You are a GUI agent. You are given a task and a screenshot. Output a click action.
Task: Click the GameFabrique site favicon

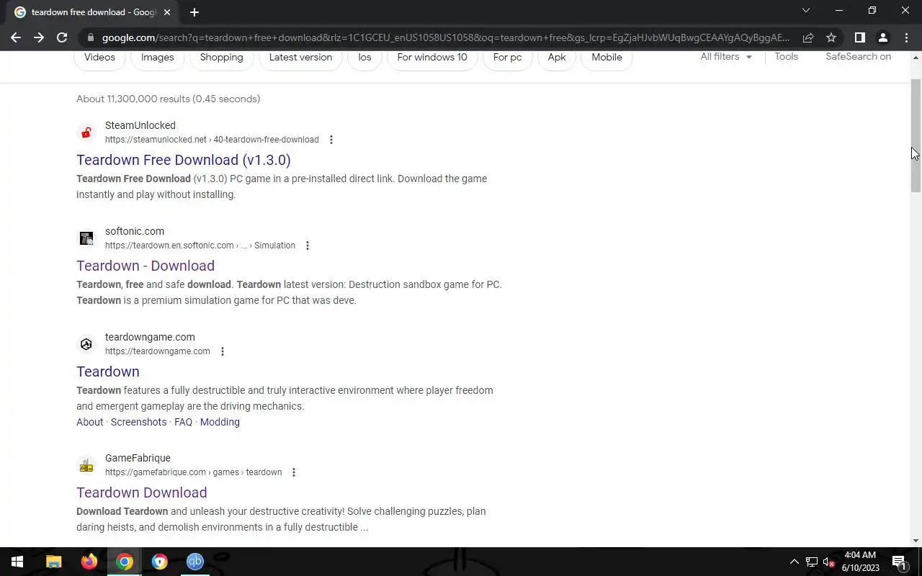(x=86, y=465)
